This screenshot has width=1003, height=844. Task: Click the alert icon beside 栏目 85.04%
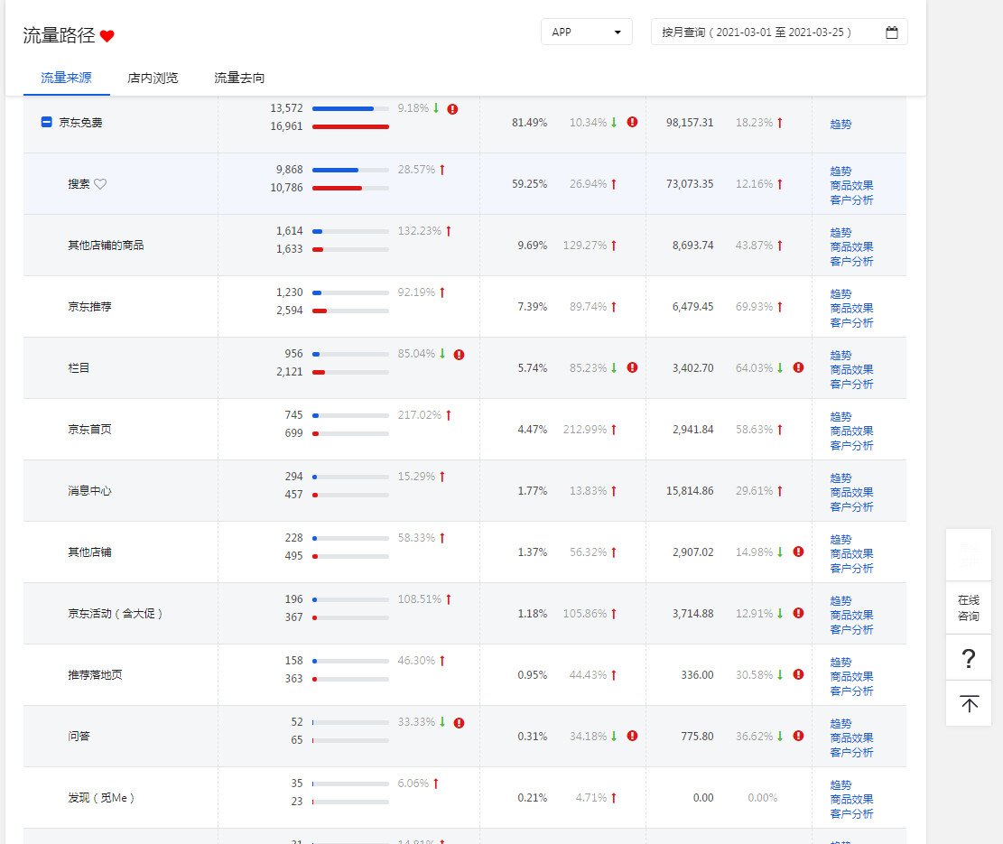[x=459, y=355]
